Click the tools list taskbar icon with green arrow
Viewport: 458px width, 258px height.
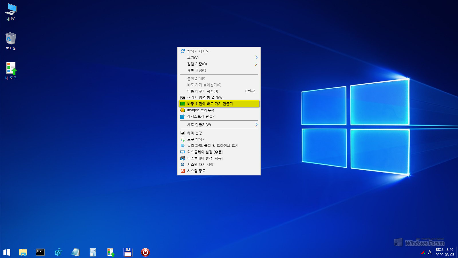point(111,252)
